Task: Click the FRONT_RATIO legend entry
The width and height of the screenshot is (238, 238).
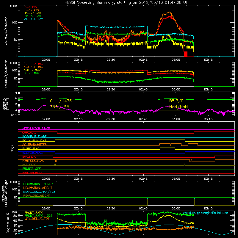Action: click(x=34, y=213)
